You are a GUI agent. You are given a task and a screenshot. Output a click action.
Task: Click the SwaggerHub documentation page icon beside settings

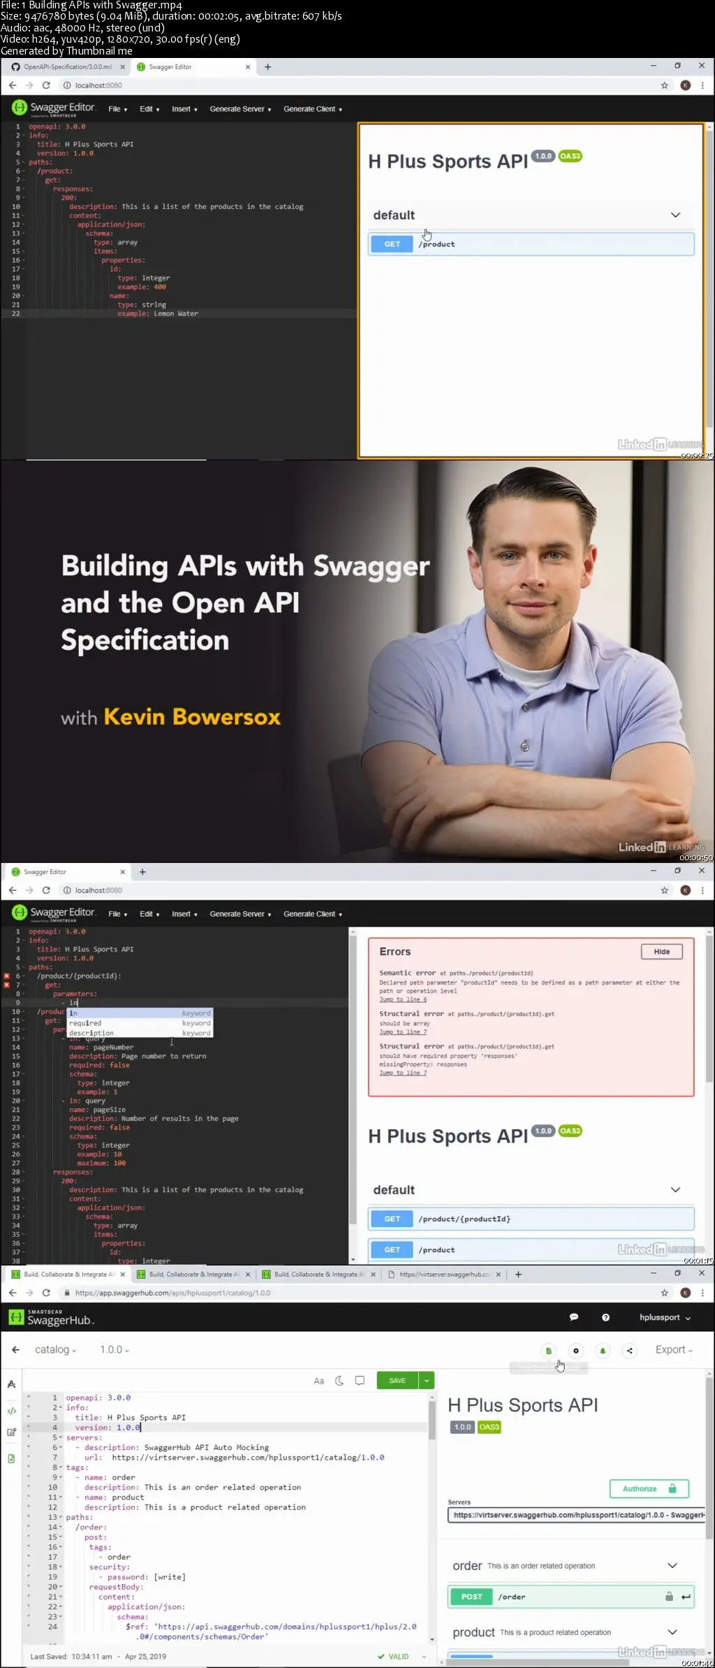pos(548,1351)
